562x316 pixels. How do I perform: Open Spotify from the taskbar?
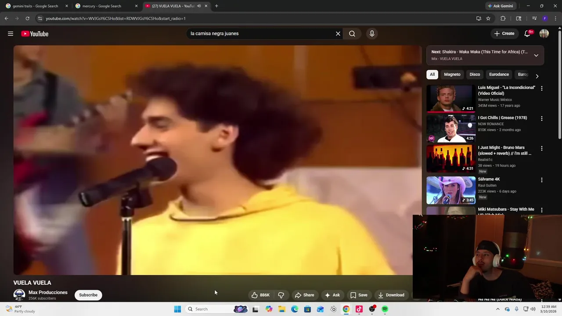coord(385,309)
